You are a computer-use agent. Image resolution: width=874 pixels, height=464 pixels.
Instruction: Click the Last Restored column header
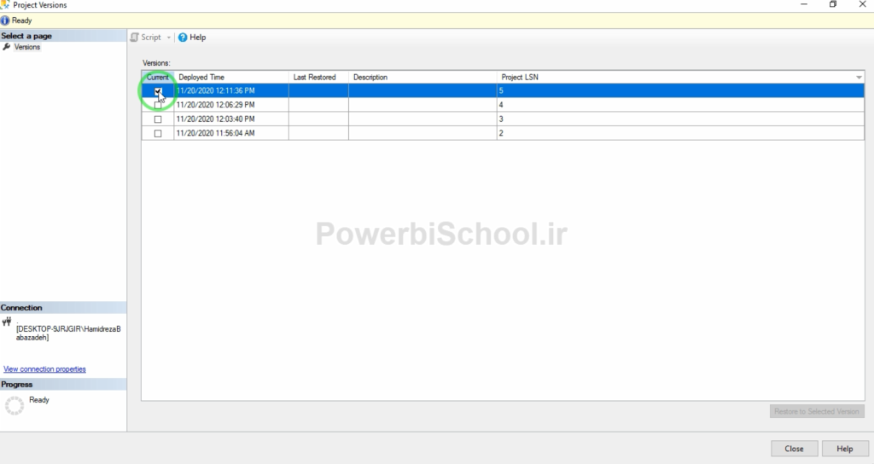coord(318,78)
